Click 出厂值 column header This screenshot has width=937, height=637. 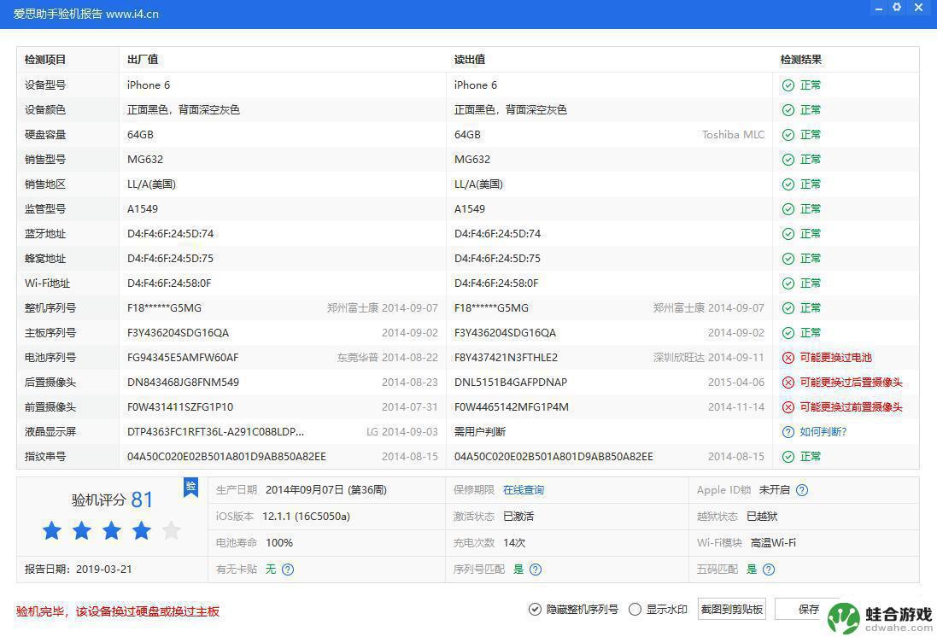point(143,60)
